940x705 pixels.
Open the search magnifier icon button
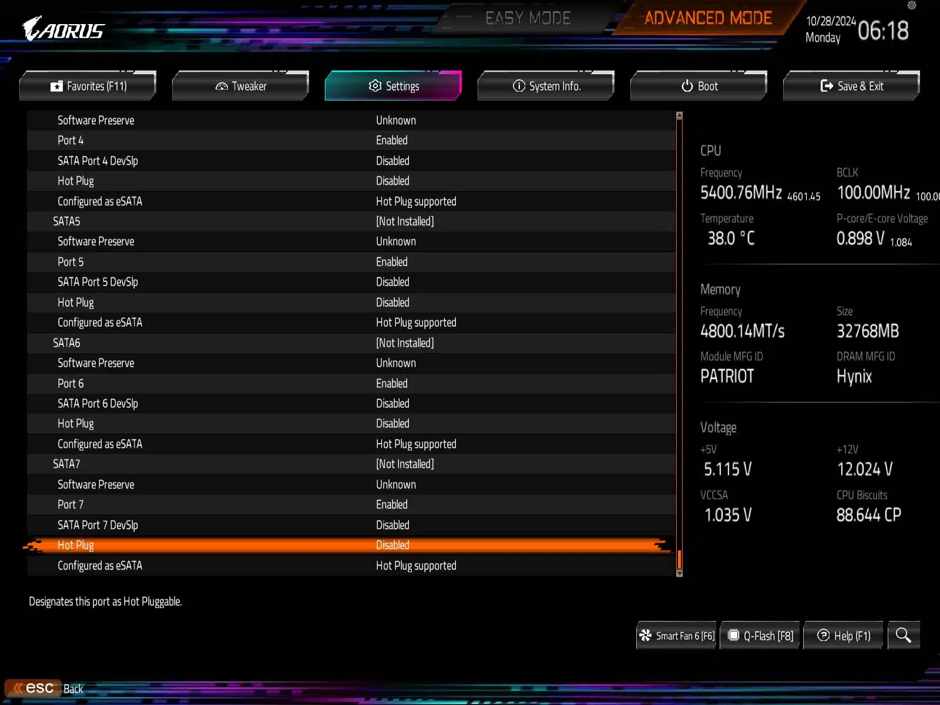(x=904, y=635)
